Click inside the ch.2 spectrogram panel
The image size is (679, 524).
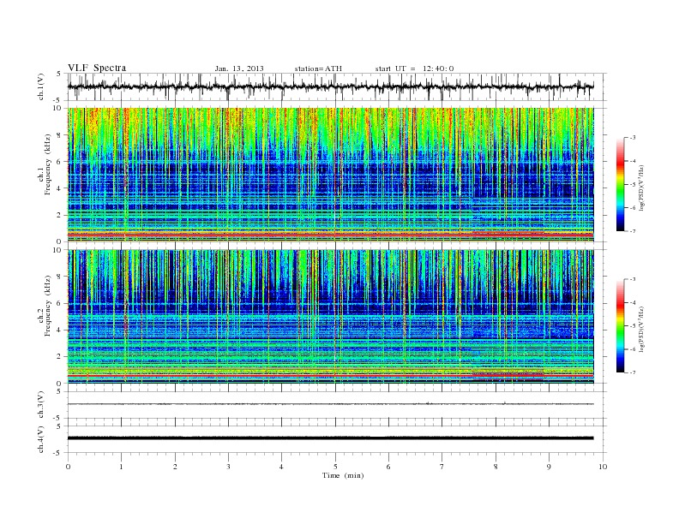330,317
